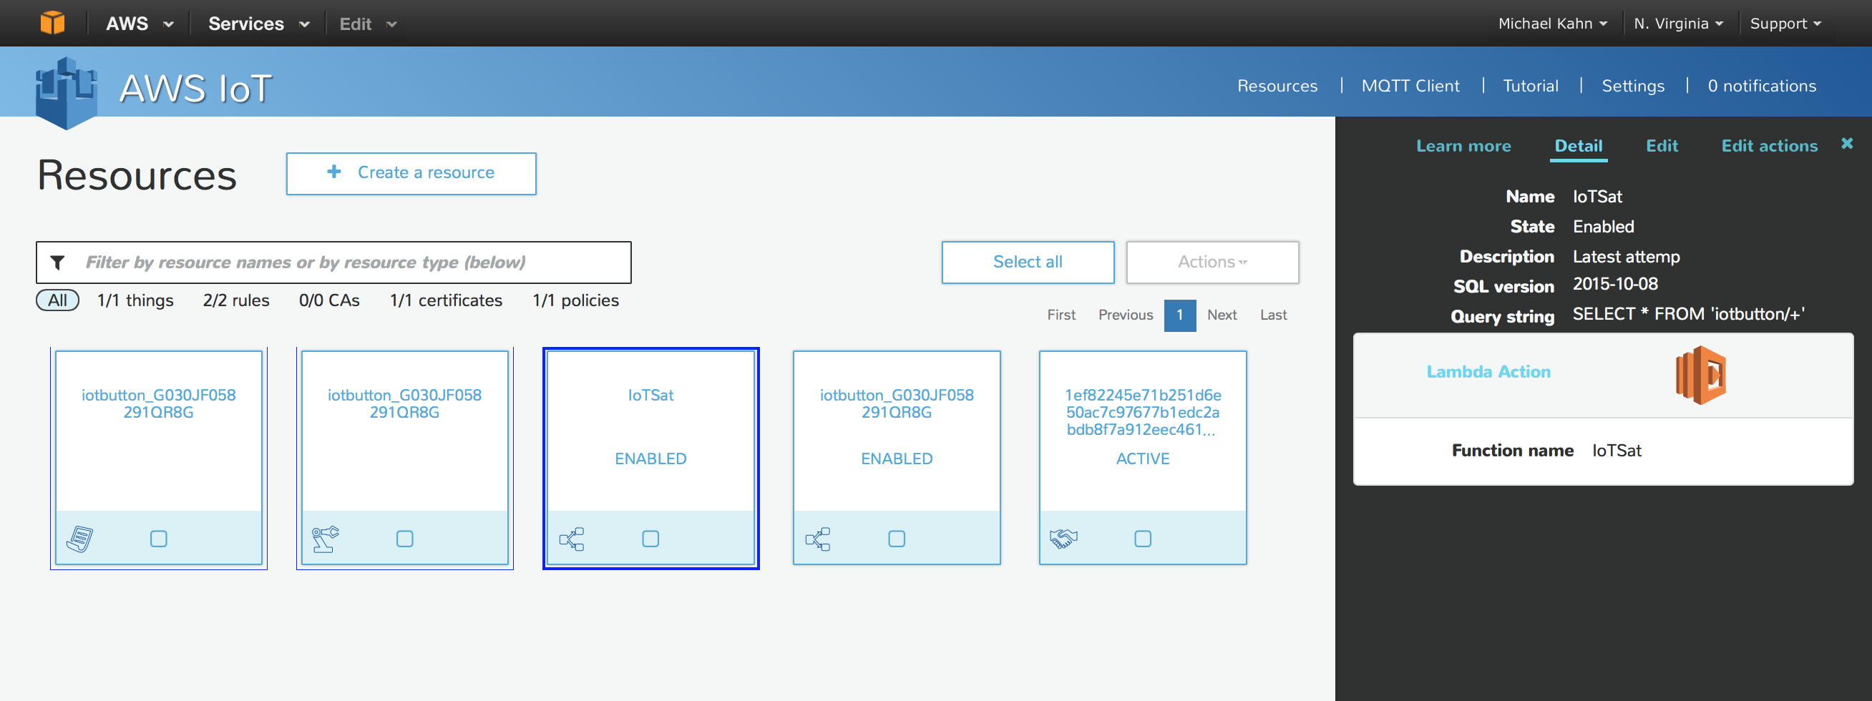Filter by 0/0 CAs
This screenshot has width=1872, height=701.
pyautogui.click(x=329, y=300)
